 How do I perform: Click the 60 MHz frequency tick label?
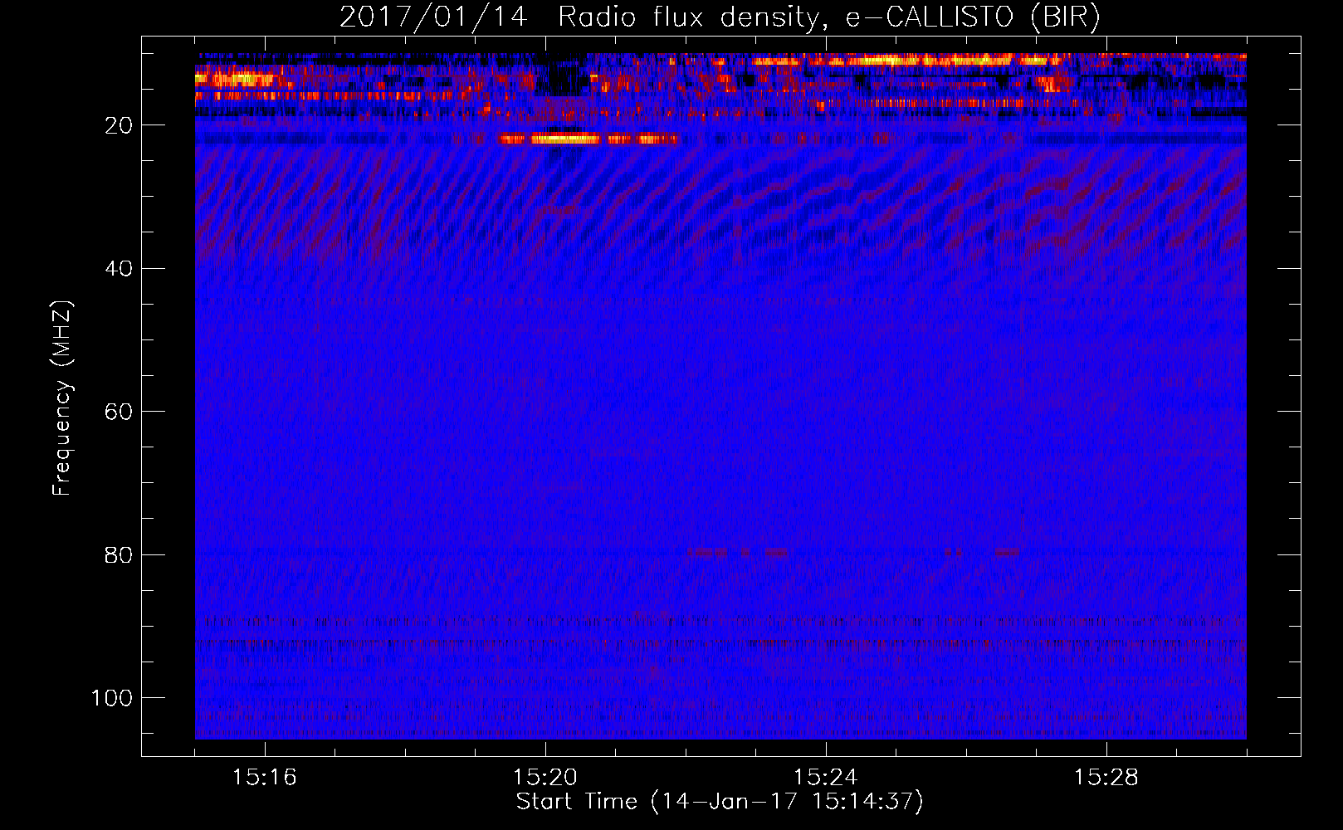pyautogui.click(x=119, y=412)
